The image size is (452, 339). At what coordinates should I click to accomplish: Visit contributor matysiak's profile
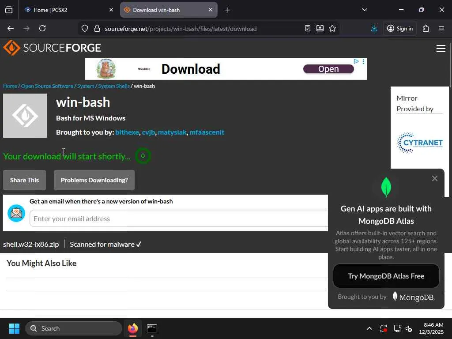(172, 132)
